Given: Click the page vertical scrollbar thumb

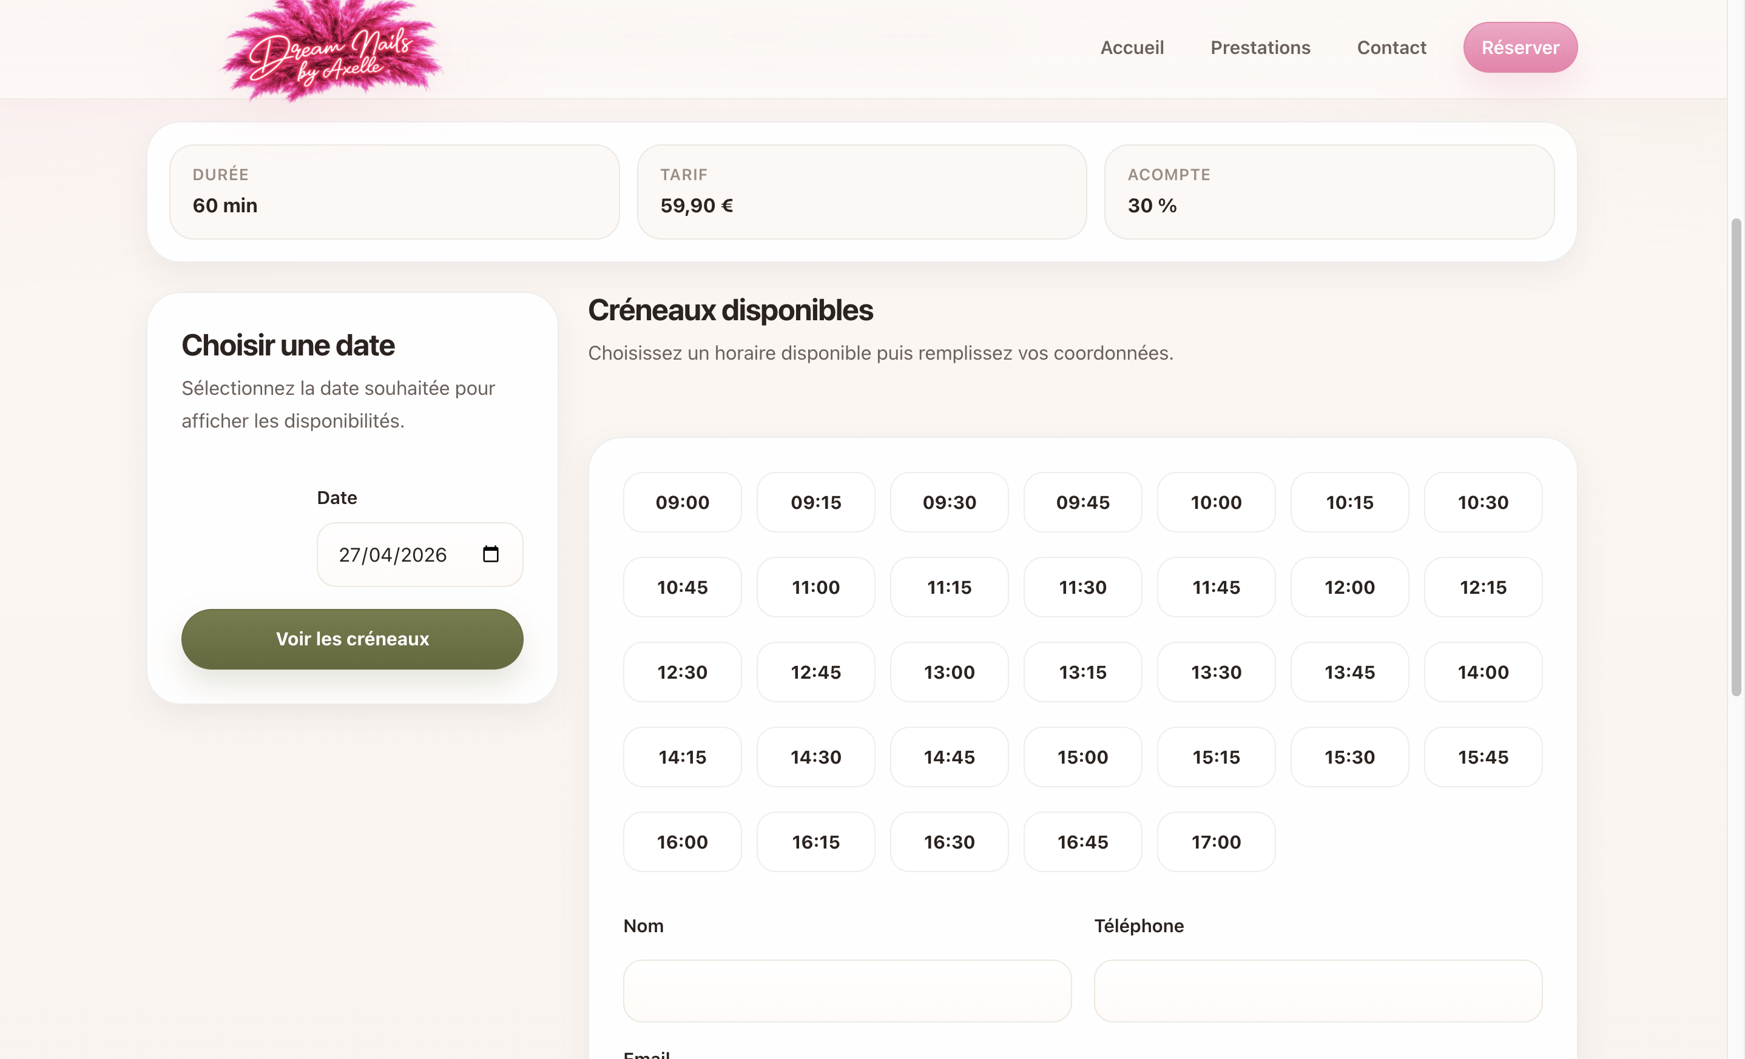Looking at the screenshot, I should coord(1736,457).
